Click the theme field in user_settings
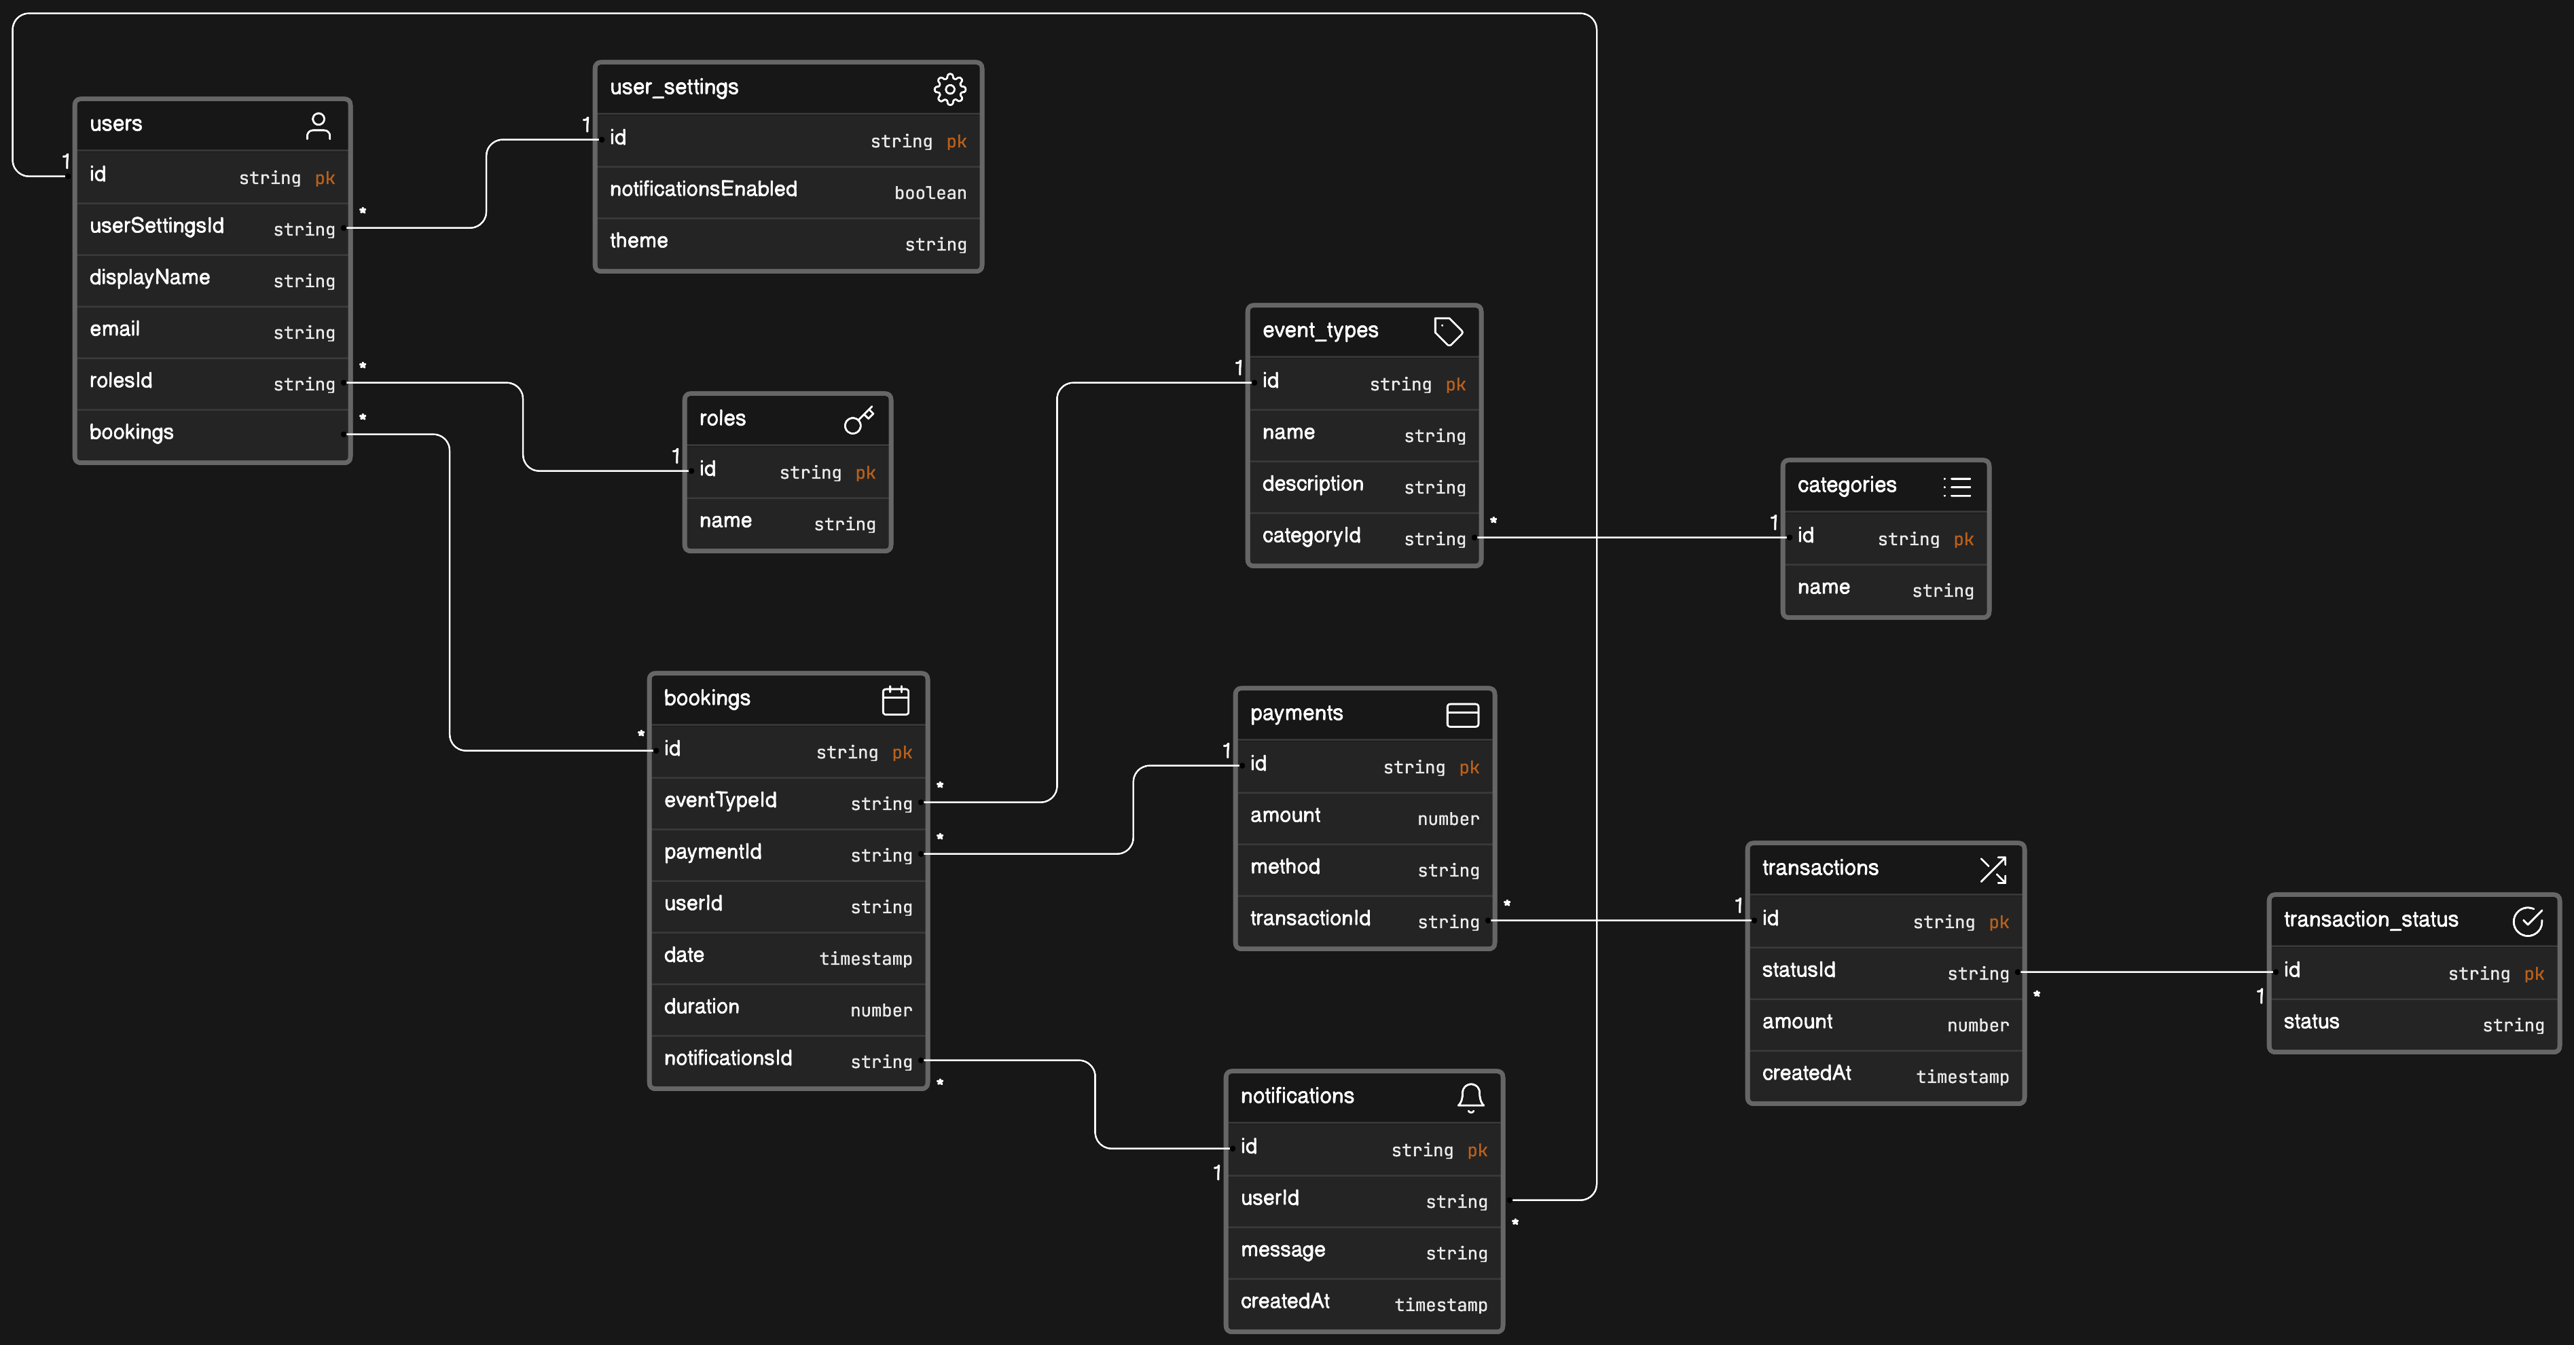Image resolution: width=2574 pixels, height=1345 pixels. (638, 242)
